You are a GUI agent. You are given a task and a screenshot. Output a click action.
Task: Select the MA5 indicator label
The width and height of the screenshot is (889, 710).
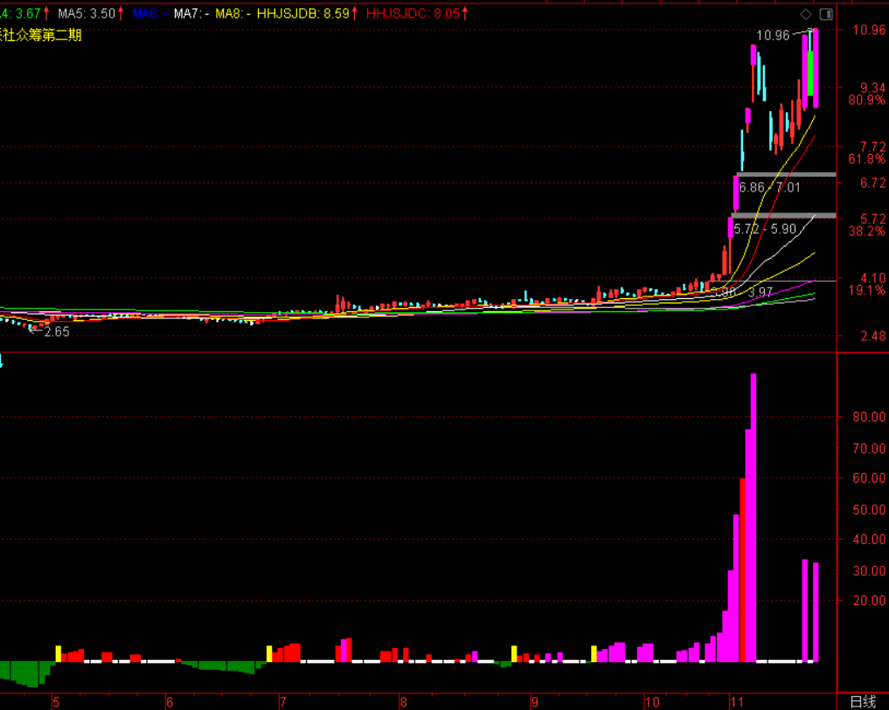click(x=86, y=14)
